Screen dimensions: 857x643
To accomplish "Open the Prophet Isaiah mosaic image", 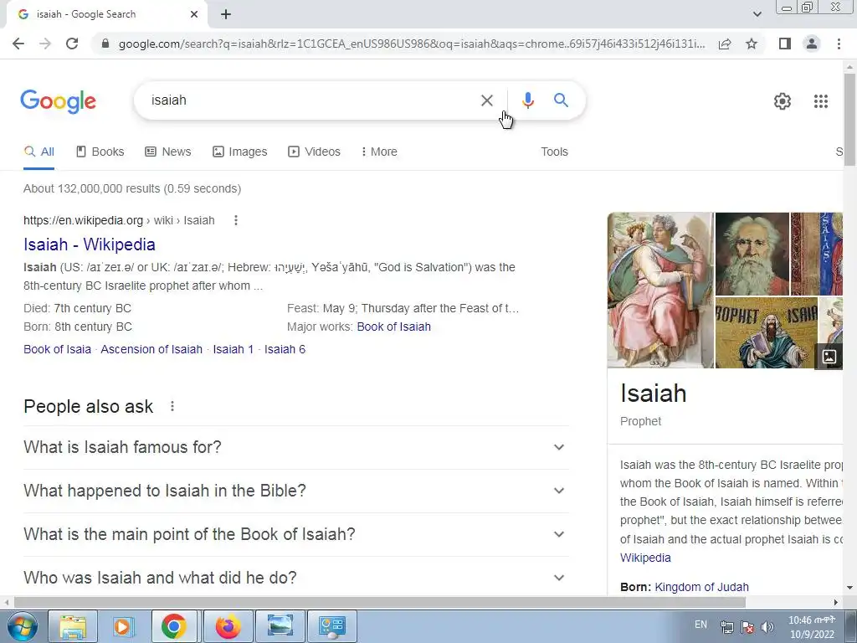I will coord(767,332).
